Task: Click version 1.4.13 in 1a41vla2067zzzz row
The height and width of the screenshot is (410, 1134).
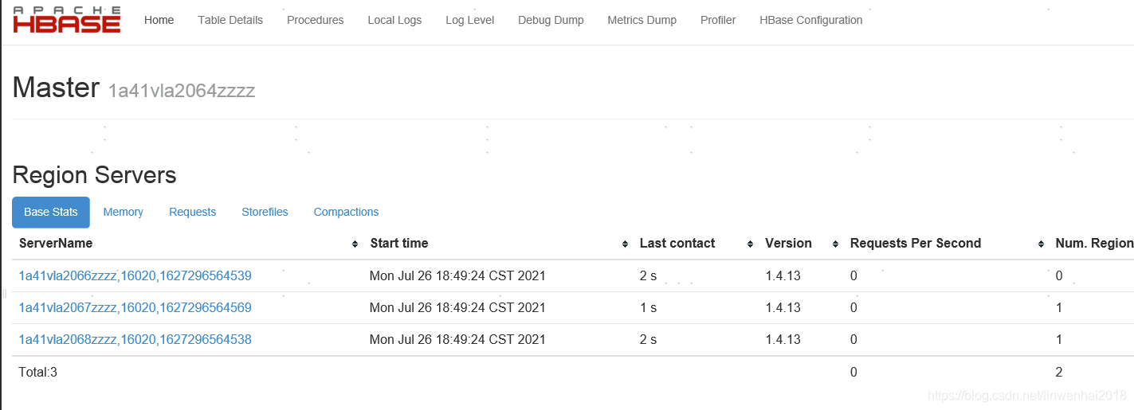Action: click(x=783, y=307)
